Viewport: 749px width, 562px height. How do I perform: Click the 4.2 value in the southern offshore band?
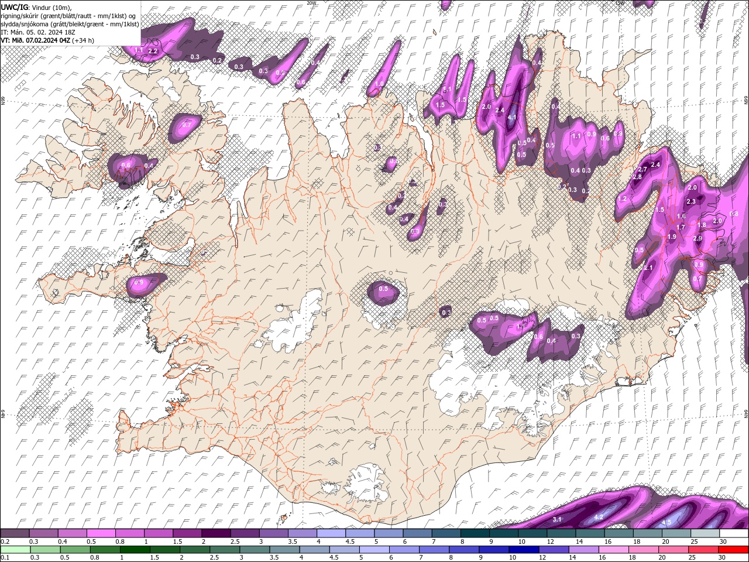(599, 518)
